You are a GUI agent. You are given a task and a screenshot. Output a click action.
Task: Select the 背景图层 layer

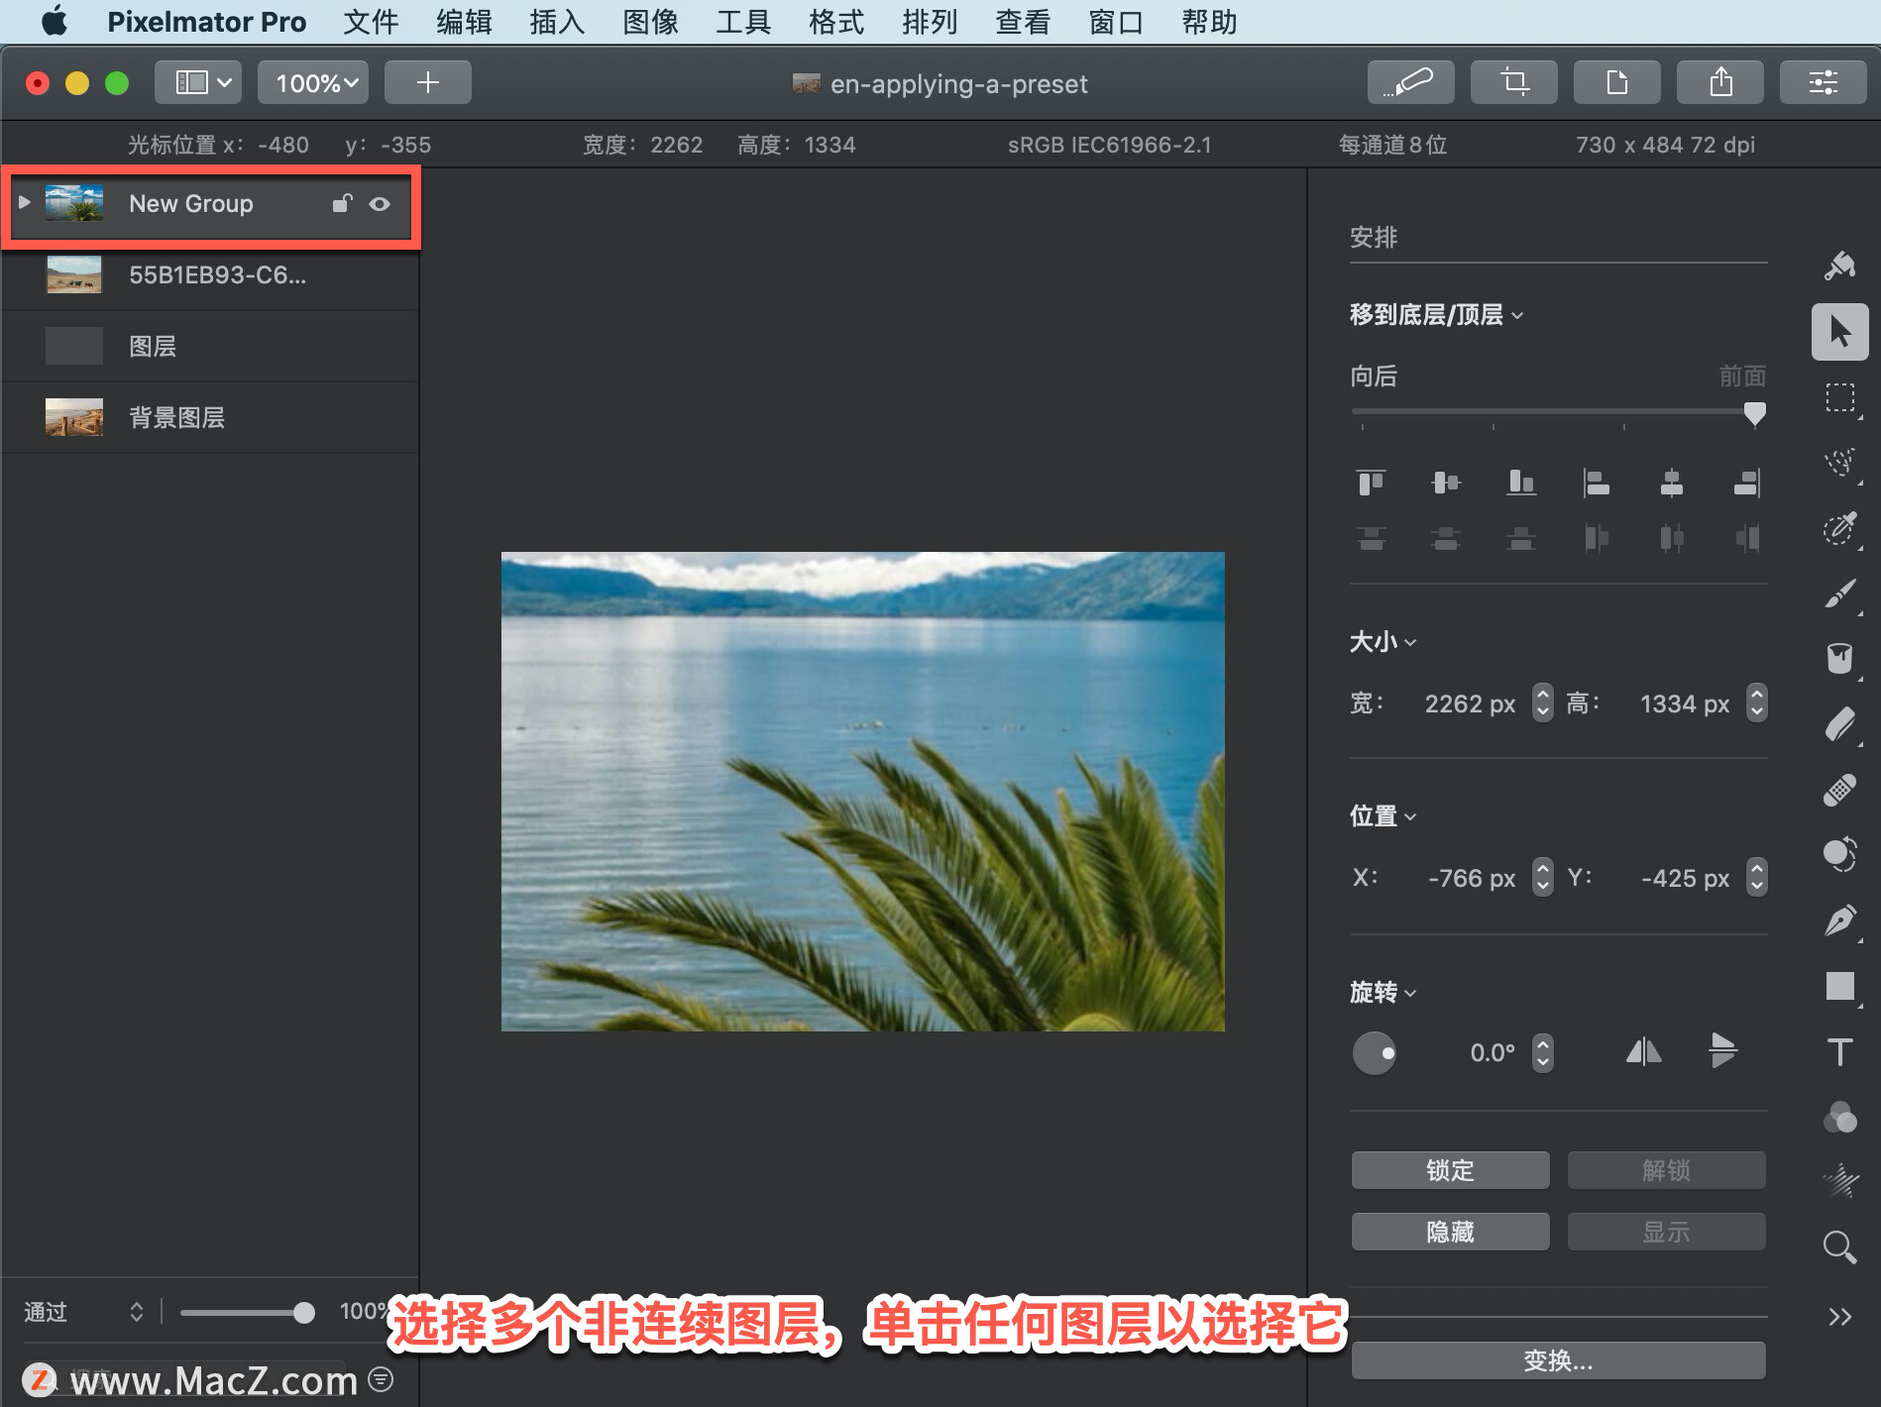tap(209, 417)
